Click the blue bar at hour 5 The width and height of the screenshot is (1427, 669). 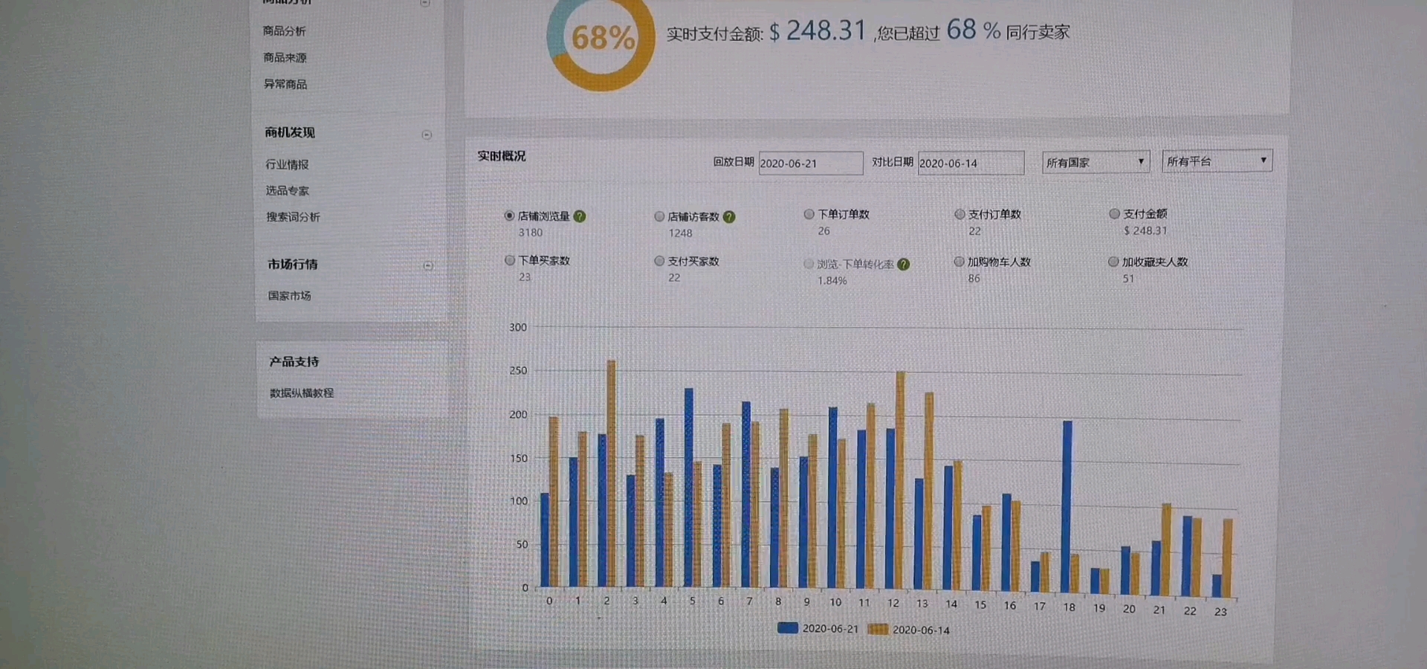pyautogui.click(x=689, y=488)
